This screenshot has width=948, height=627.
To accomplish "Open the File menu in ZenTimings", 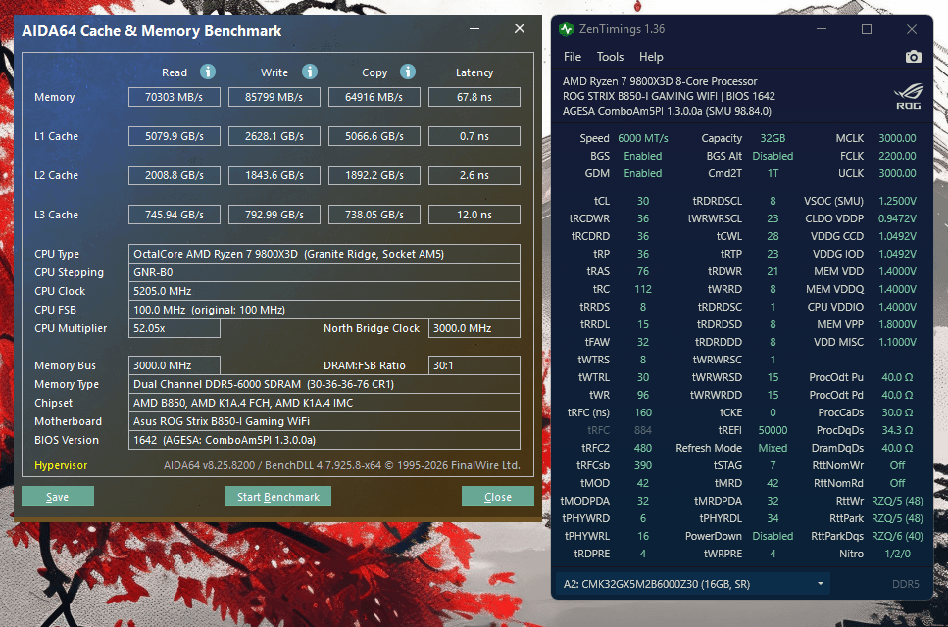I will click(573, 57).
